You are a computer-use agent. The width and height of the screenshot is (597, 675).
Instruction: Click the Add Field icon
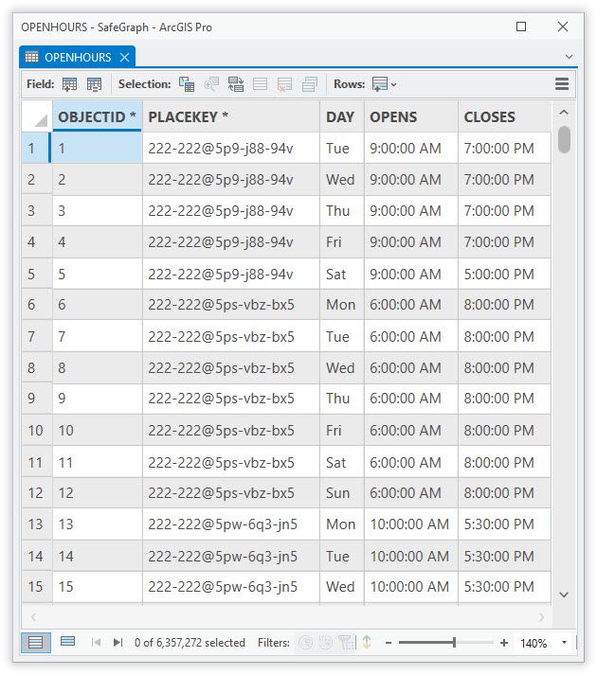(x=69, y=84)
